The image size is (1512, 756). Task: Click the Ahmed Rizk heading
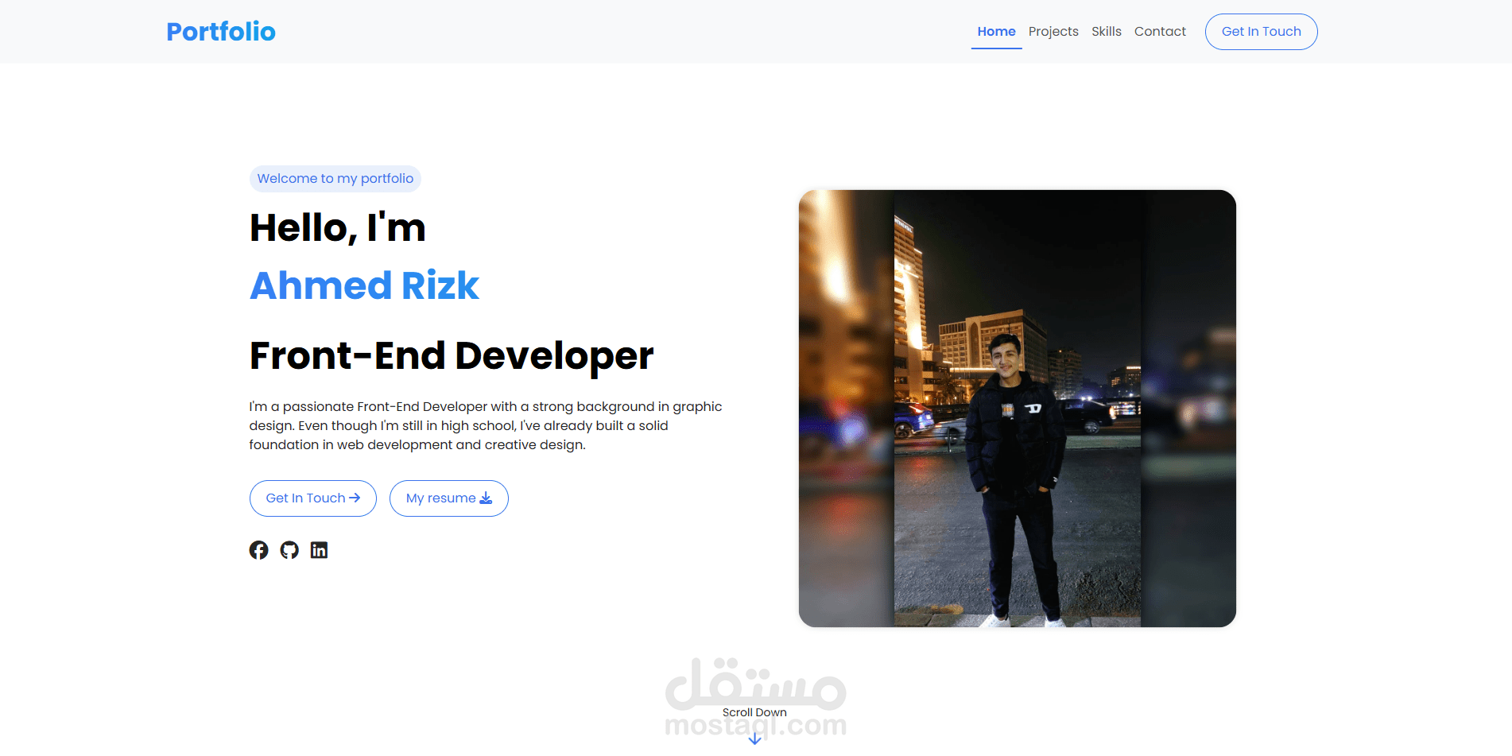click(364, 285)
